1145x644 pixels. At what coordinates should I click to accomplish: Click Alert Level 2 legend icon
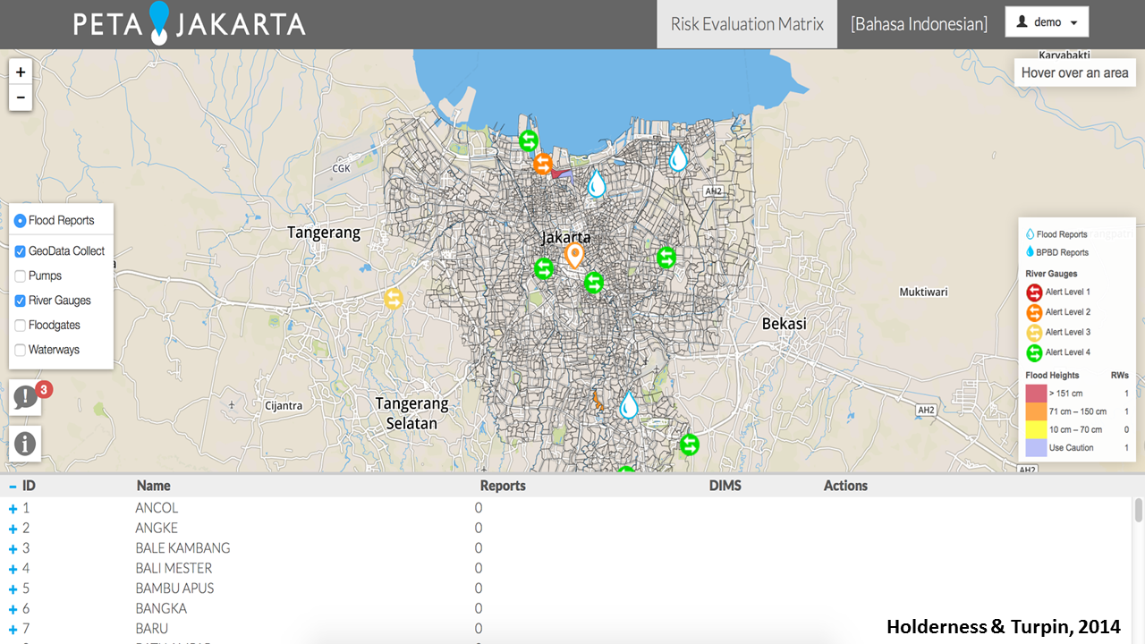point(1034,312)
